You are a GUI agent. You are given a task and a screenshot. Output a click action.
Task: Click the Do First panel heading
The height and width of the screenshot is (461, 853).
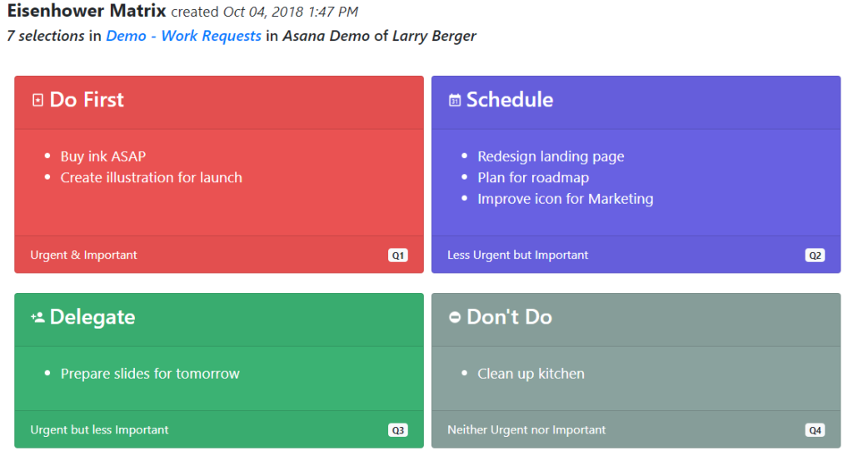[87, 100]
